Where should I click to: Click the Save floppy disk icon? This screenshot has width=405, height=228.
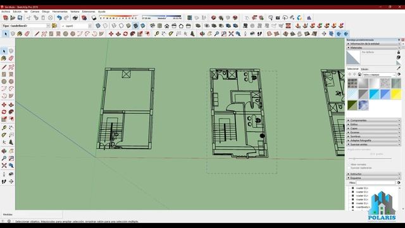click(20, 18)
